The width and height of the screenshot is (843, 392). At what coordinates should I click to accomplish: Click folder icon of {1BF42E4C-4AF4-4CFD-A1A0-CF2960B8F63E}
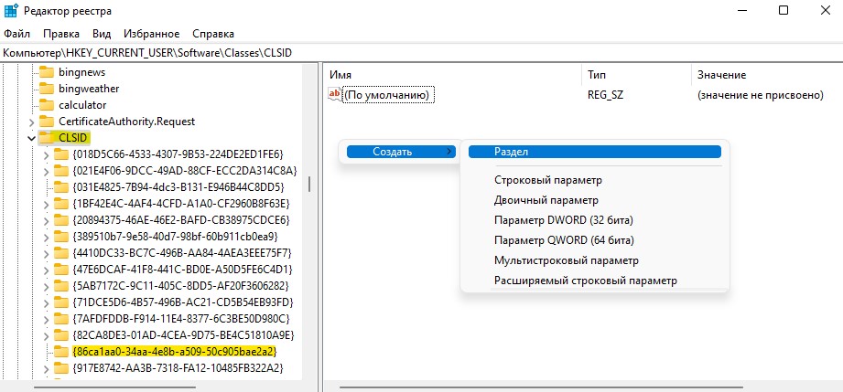60,204
